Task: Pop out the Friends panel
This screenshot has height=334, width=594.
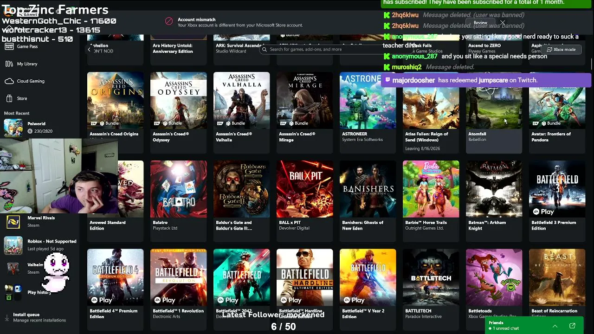Action: (x=572, y=326)
